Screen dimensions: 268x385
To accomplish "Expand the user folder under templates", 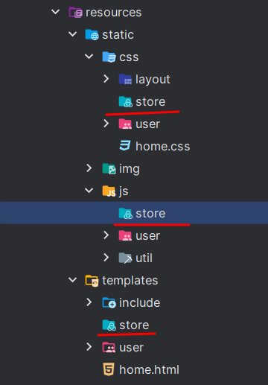I will [89, 347].
